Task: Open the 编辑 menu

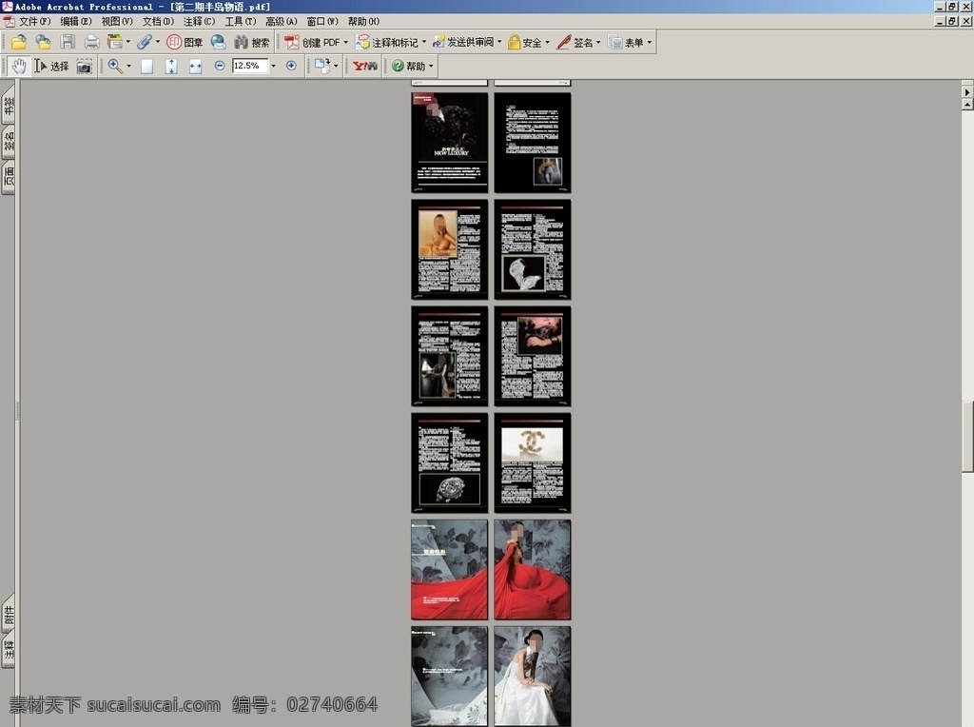Action: click(x=76, y=21)
